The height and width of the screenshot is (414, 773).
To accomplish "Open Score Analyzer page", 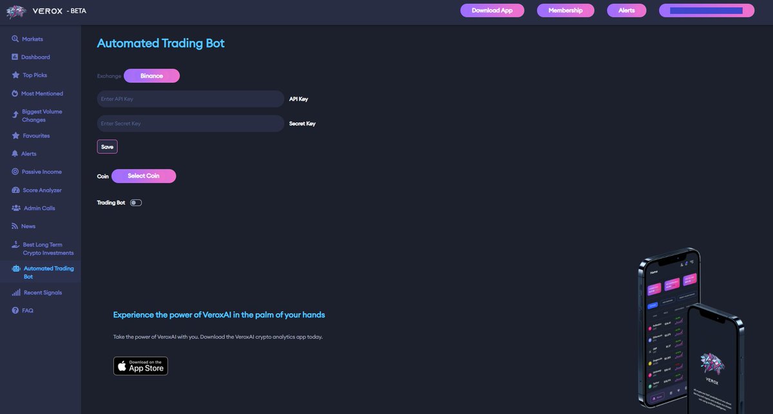I will 43,190.
